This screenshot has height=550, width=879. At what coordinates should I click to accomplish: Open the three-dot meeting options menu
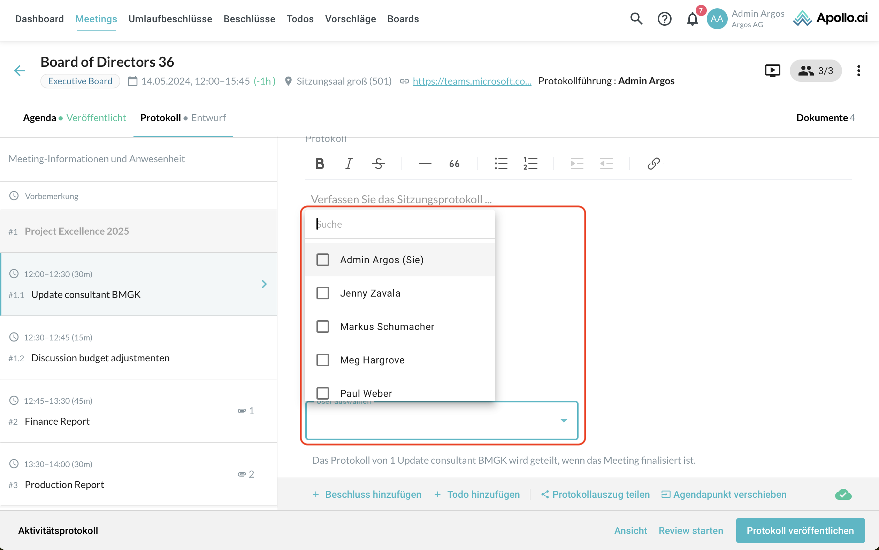click(x=858, y=71)
